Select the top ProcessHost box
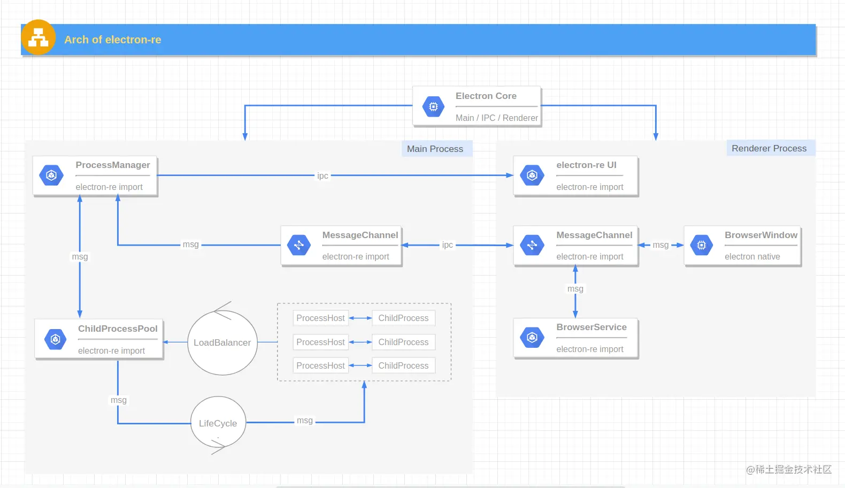Image resolution: width=845 pixels, height=488 pixels. coord(320,318)
